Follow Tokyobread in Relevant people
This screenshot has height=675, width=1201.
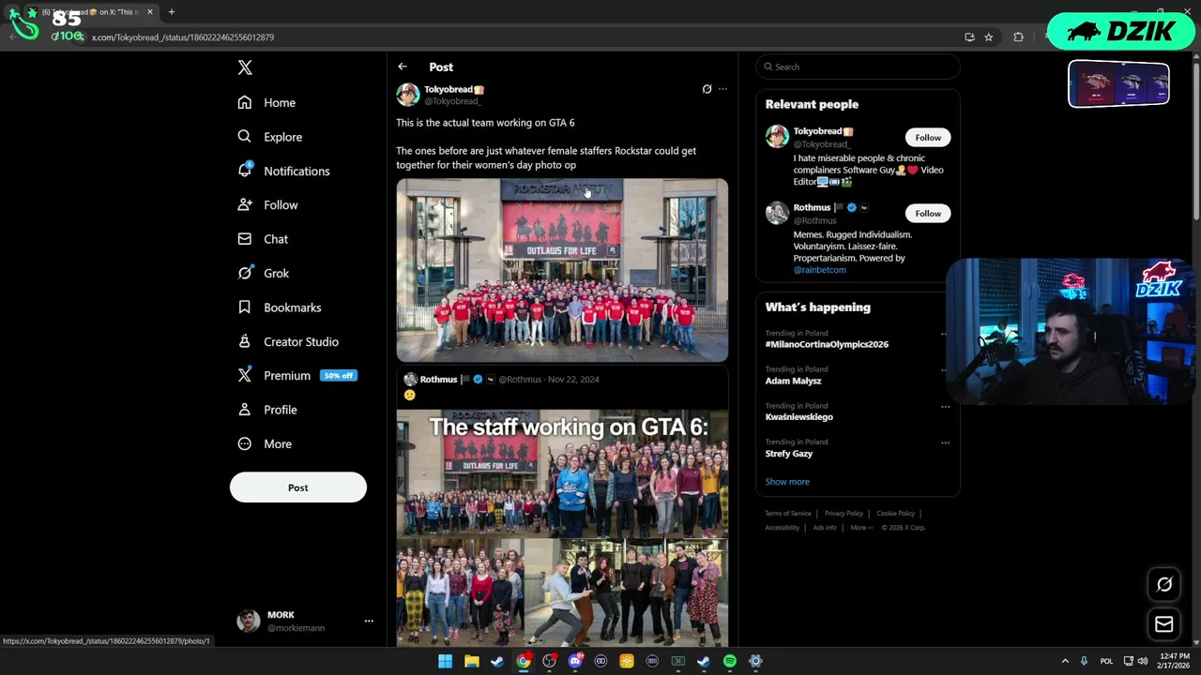point(928,138)
